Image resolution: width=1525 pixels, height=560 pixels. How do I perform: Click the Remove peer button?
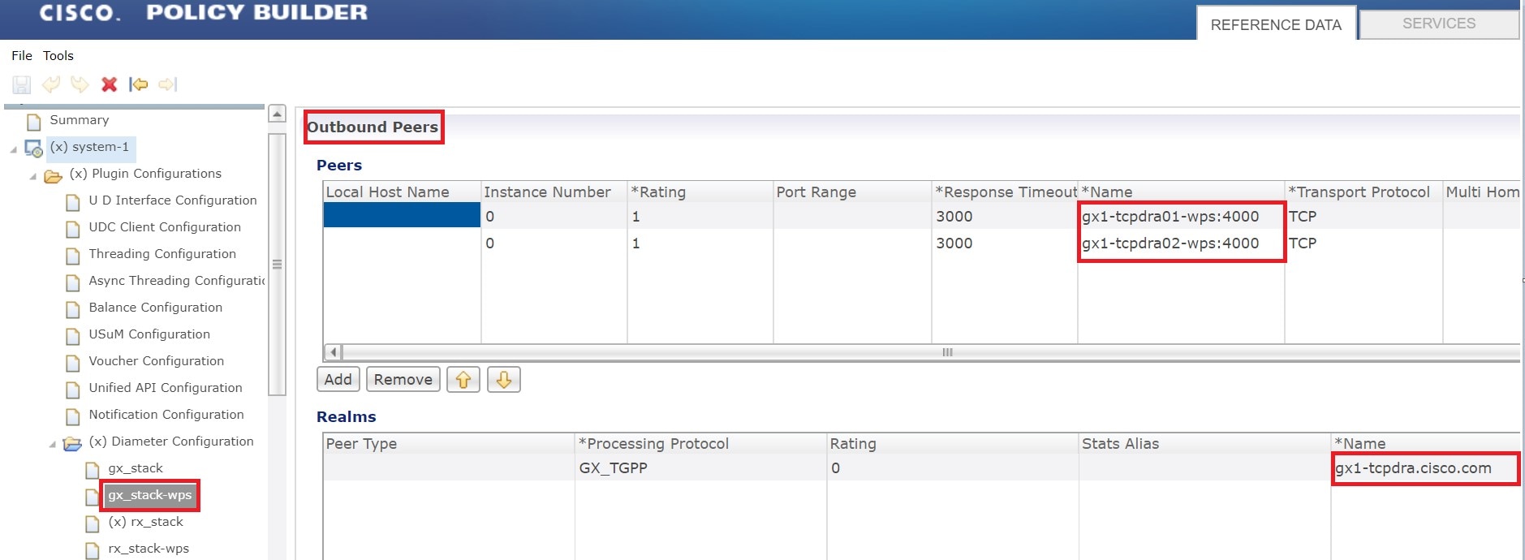[403, 380]
